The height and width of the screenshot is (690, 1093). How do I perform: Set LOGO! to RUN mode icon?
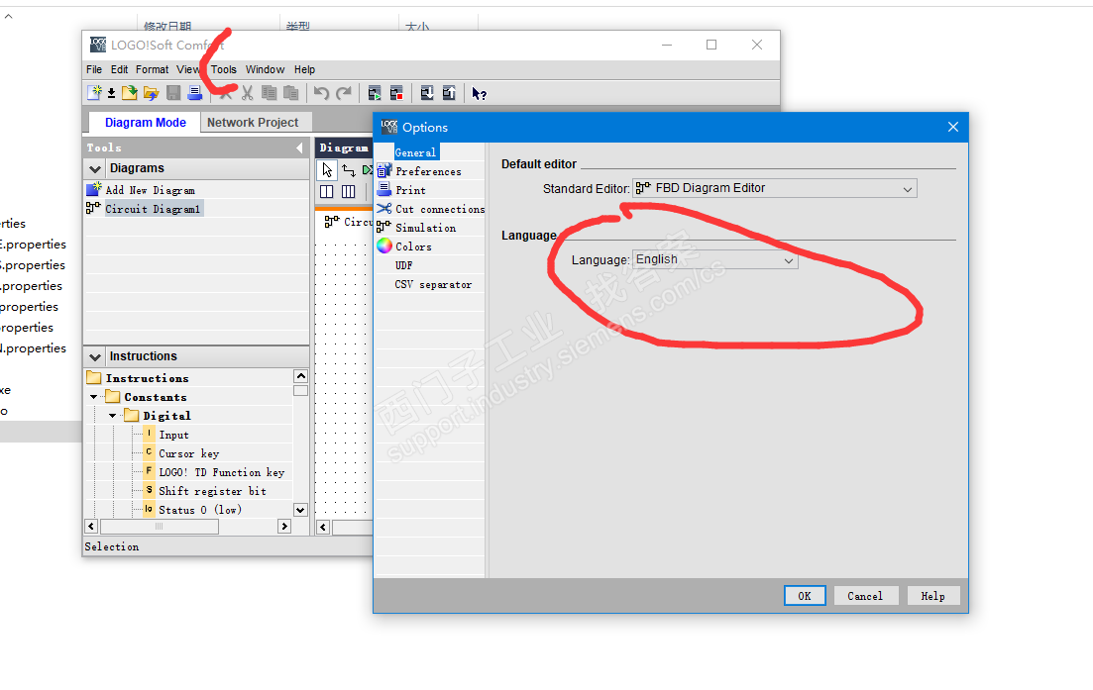tap(375, 93)
